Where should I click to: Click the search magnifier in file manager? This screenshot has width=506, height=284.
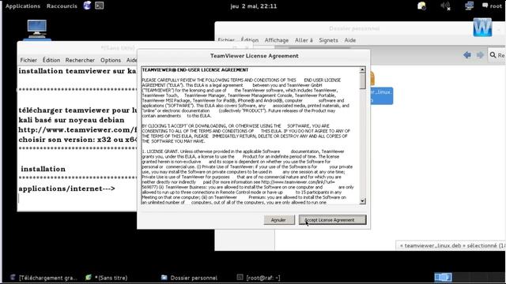coord(493,55)
